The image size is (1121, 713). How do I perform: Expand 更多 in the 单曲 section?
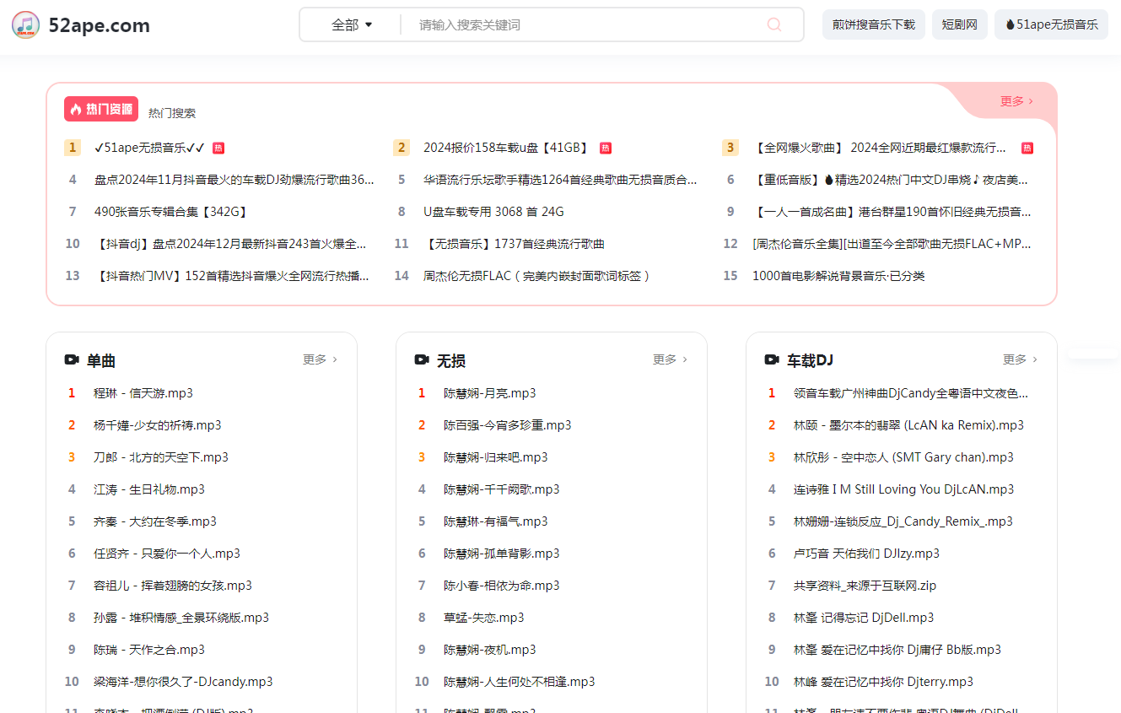pyautogui.click(x=320, y=359)
